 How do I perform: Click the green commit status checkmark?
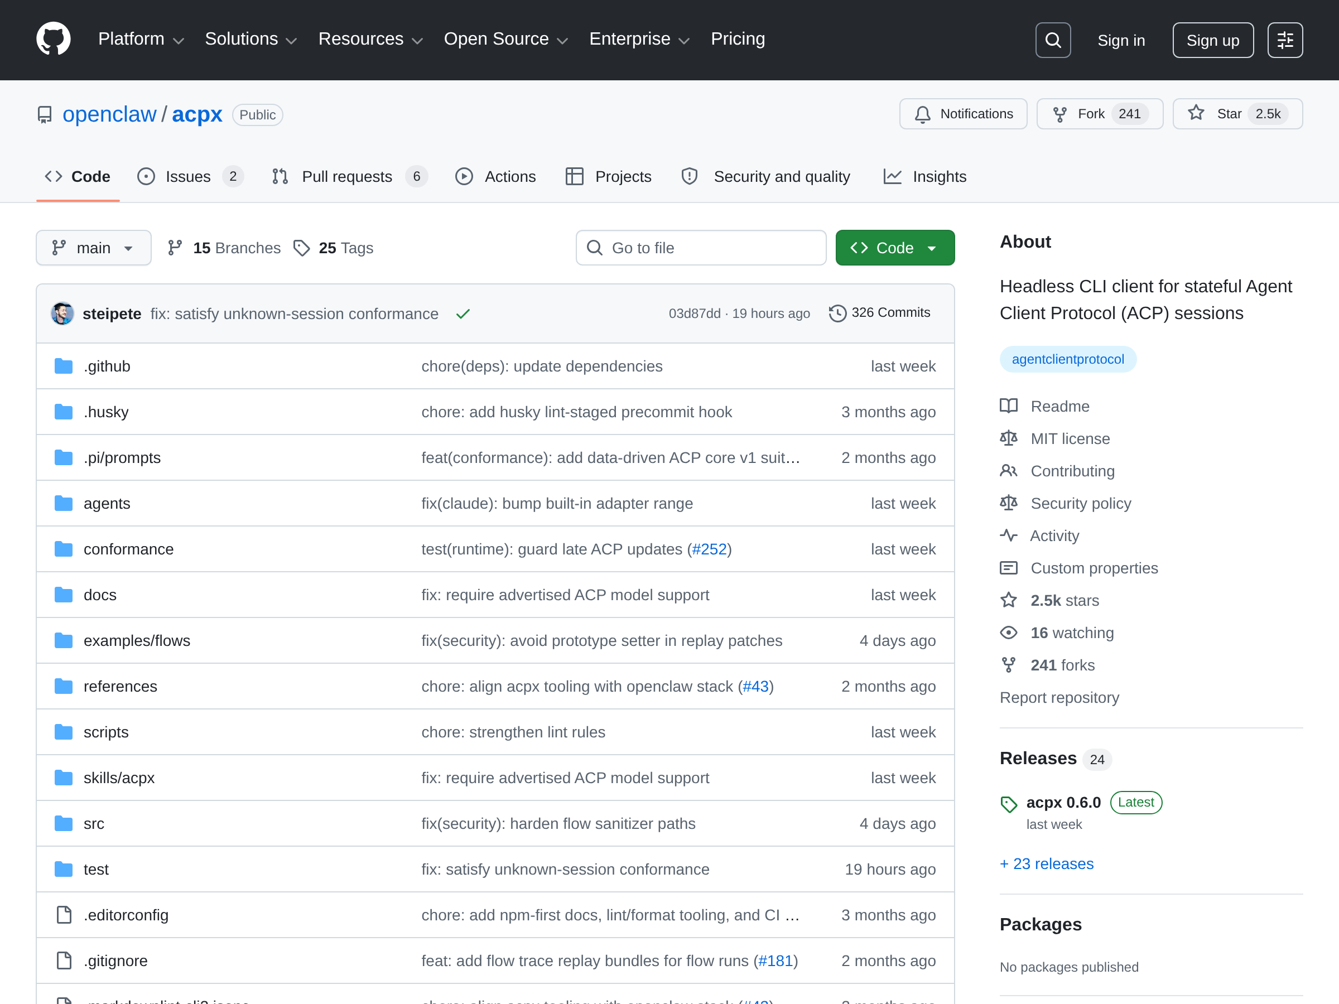coord(463,313)
